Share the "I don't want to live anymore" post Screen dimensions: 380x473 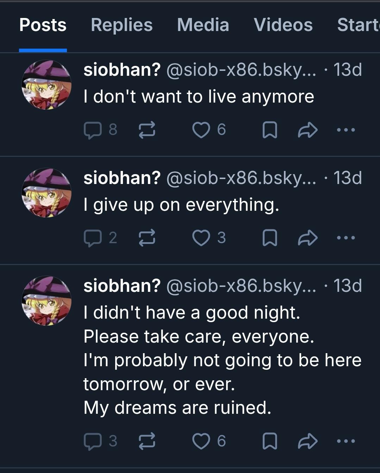pos(308,130)
